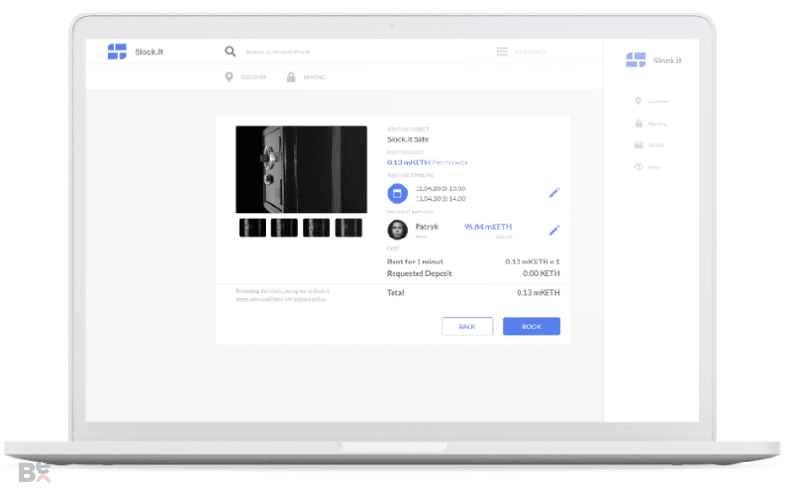Screen dimensions: 786x500
Task: Open Help in the side panel menu
Action: tap(653, 167)
